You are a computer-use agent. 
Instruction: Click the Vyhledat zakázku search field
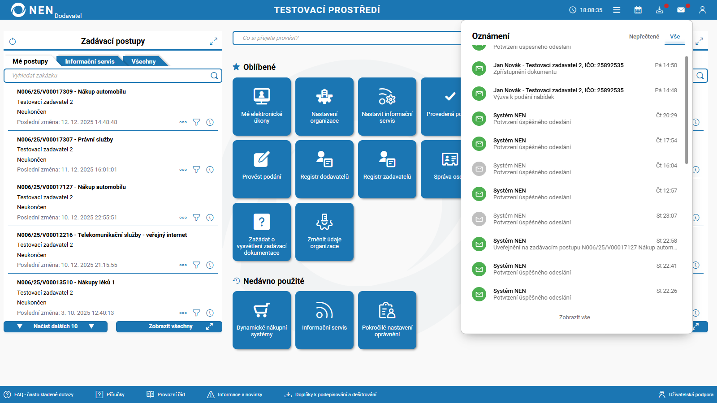point(108,76)
